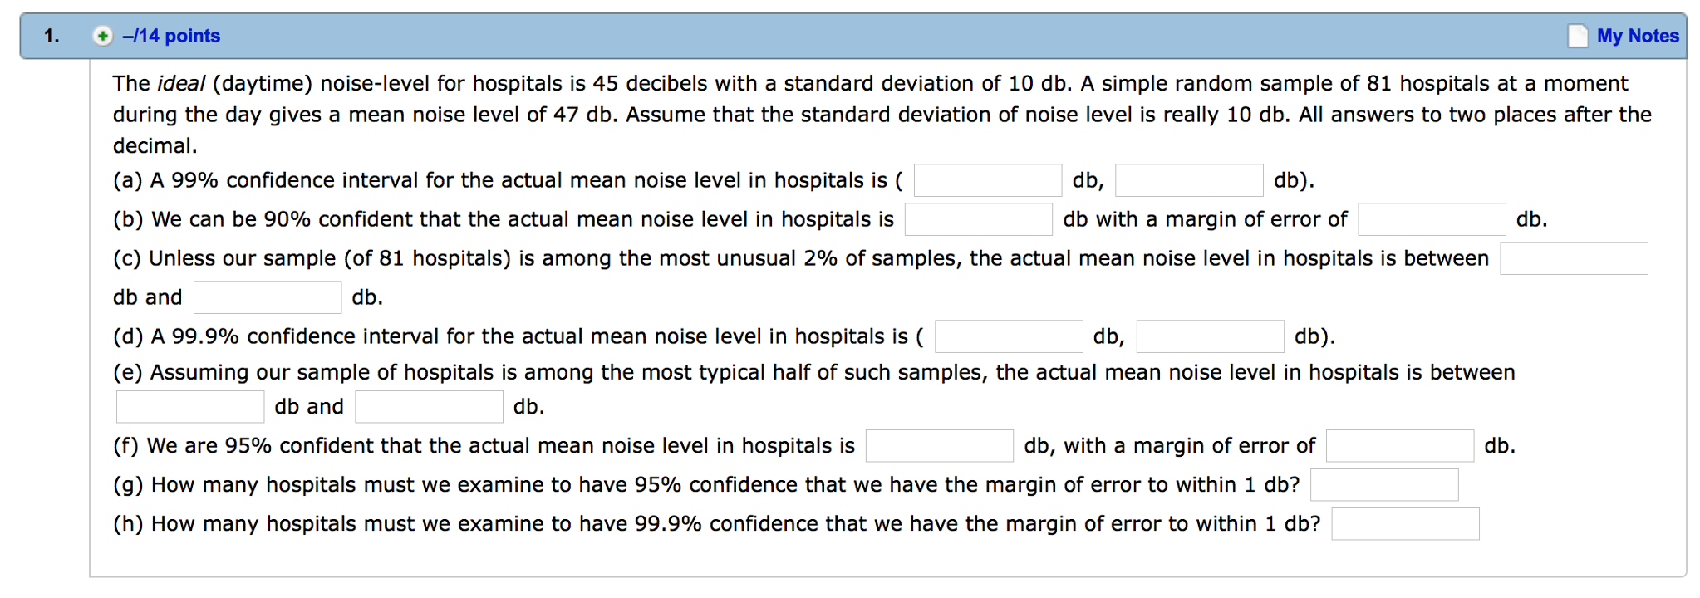Click the first answer box in part (a)
Image resolution: width=1700 pixels, height=598 pixels.
987,179
